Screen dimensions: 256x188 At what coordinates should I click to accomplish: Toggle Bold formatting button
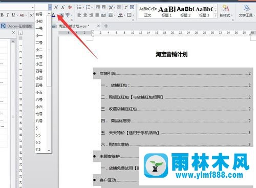(2, 15)
